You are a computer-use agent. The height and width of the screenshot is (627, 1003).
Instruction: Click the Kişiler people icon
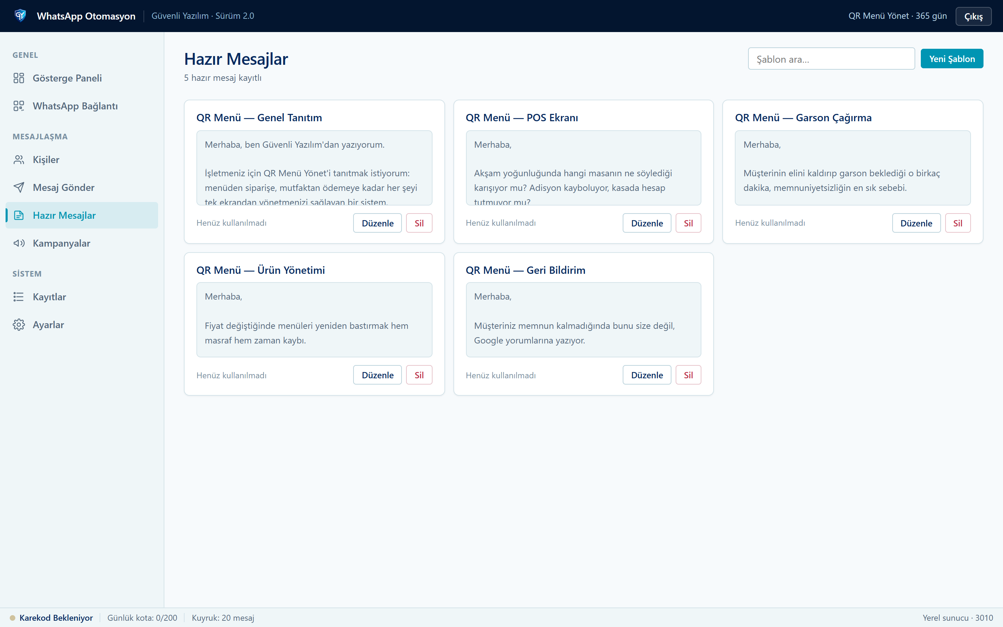[x=19, y=160]
